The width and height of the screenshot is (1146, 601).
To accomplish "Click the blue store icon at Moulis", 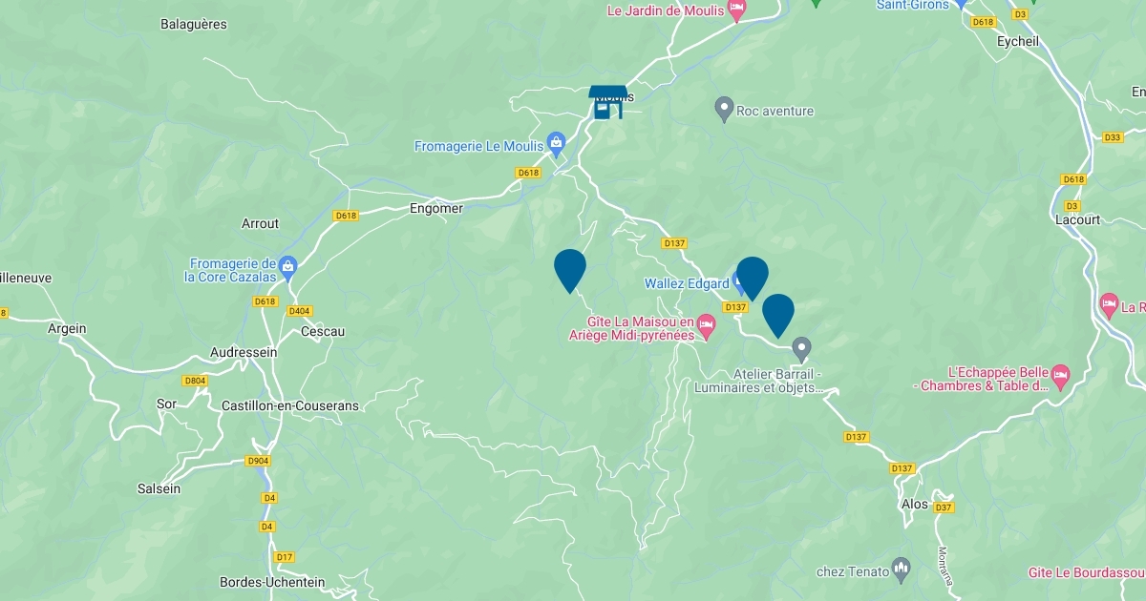I will pos(607,102).
